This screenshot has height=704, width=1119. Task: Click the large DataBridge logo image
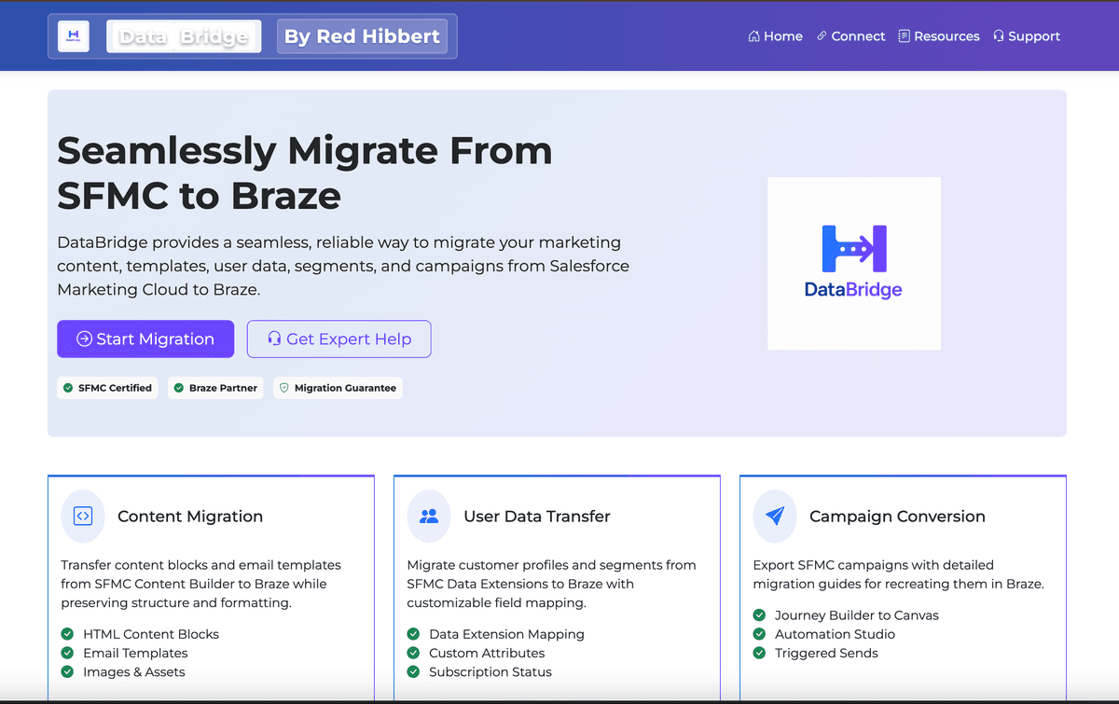coord(854,264)
